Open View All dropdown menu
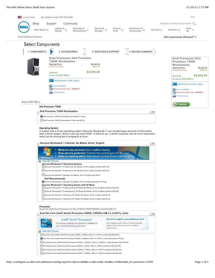 [190, 30]
